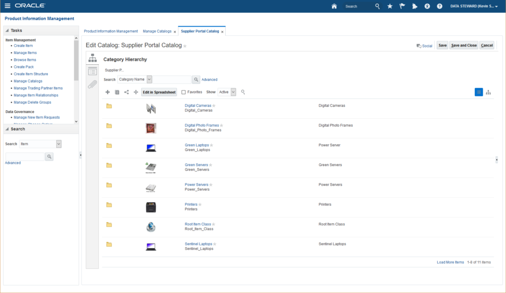Select the Category Hierarchy side tab icon

click(x=92, y=58)
